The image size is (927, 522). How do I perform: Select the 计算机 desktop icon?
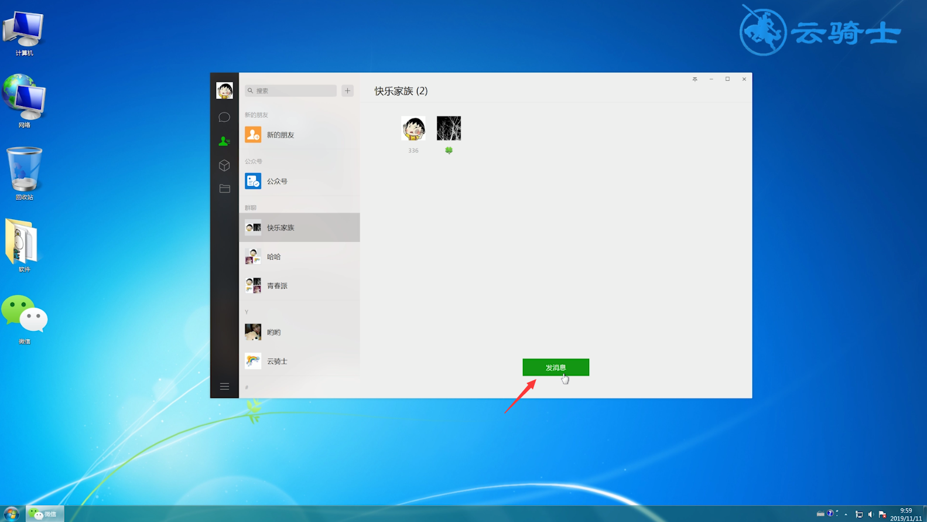[24, 33]
